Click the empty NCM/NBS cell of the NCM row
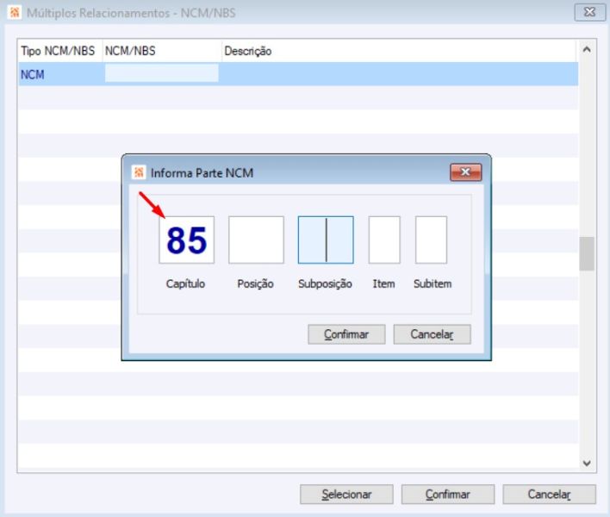Screen dimensions: 610x517 tap(161, 73)
